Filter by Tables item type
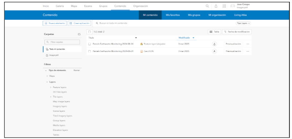The image size is (292, 139). click(x=56, y=135)
